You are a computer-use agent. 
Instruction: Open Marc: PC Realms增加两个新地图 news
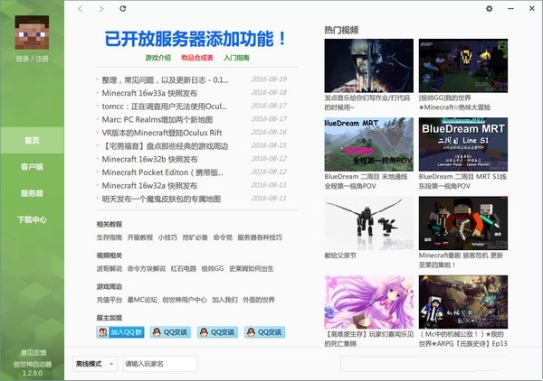click(157, 119)
